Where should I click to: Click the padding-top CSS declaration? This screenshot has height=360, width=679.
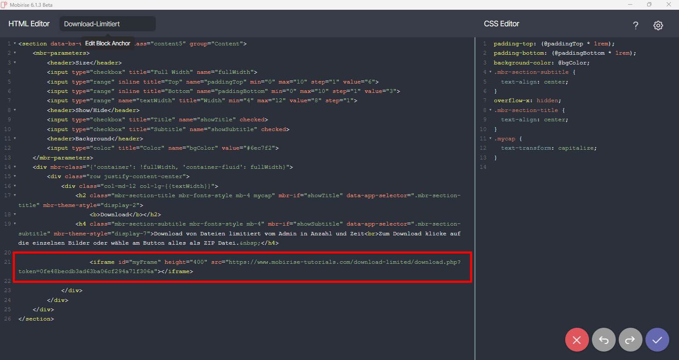(x=554, y=44)
